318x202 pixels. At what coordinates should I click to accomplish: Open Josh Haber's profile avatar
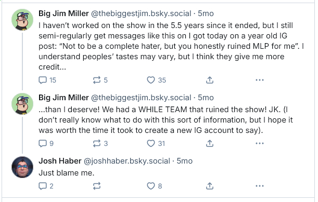(x=22, y=167)
